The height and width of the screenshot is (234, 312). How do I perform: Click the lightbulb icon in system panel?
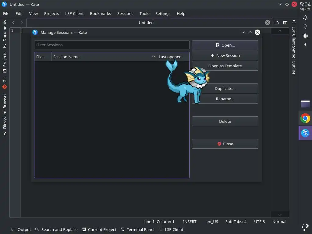[305, 27]
